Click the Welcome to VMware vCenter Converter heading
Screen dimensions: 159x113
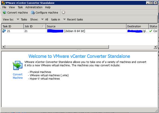pyautogui.click(x=79, y=56)
